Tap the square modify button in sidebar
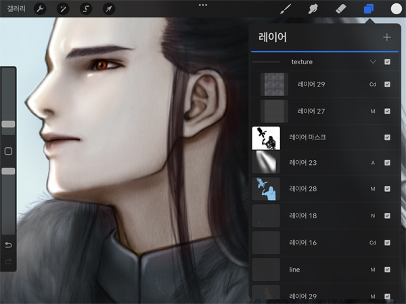The height and width of the screenshot is (304, 406). click(8, 151)
